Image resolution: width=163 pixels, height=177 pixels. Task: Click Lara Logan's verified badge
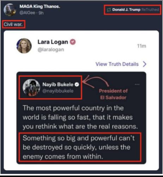tap(73, 42)
